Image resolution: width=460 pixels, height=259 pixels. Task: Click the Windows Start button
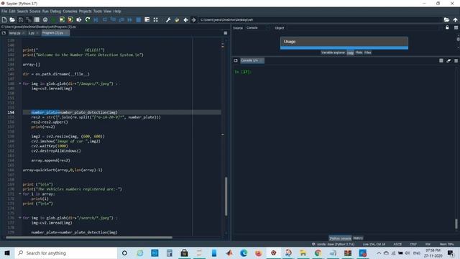coord(7,253)
